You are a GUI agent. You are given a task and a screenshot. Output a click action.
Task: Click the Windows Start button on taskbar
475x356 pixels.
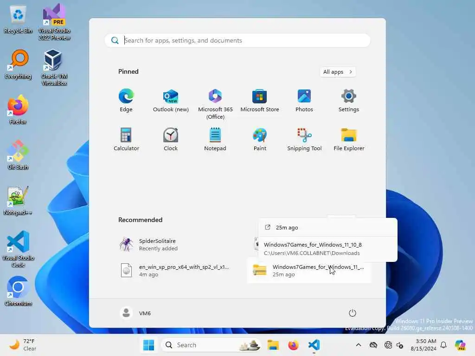point(148,345)
